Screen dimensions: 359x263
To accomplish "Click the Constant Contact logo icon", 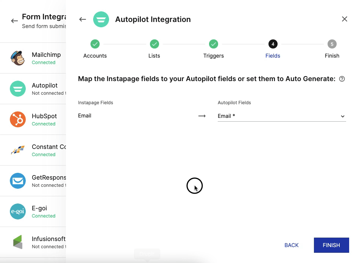I will pyautogui.click(x=18, y=150).
